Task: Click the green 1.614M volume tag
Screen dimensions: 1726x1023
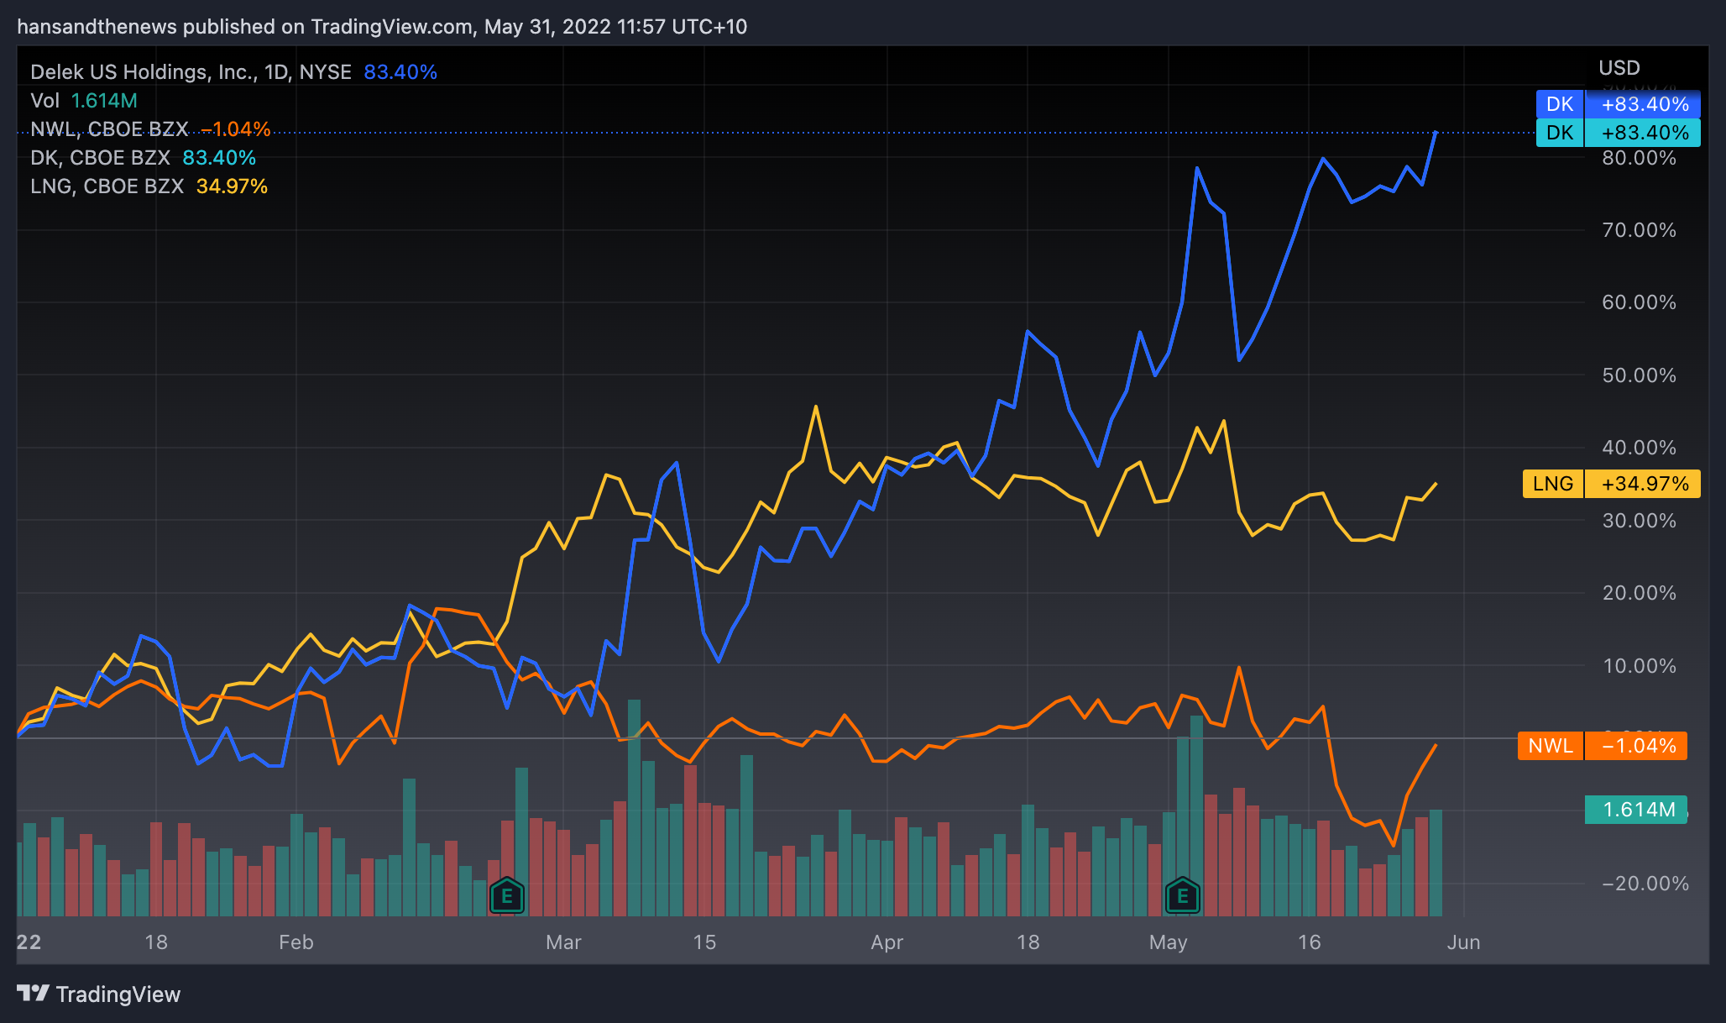Action: [1635, 810]
